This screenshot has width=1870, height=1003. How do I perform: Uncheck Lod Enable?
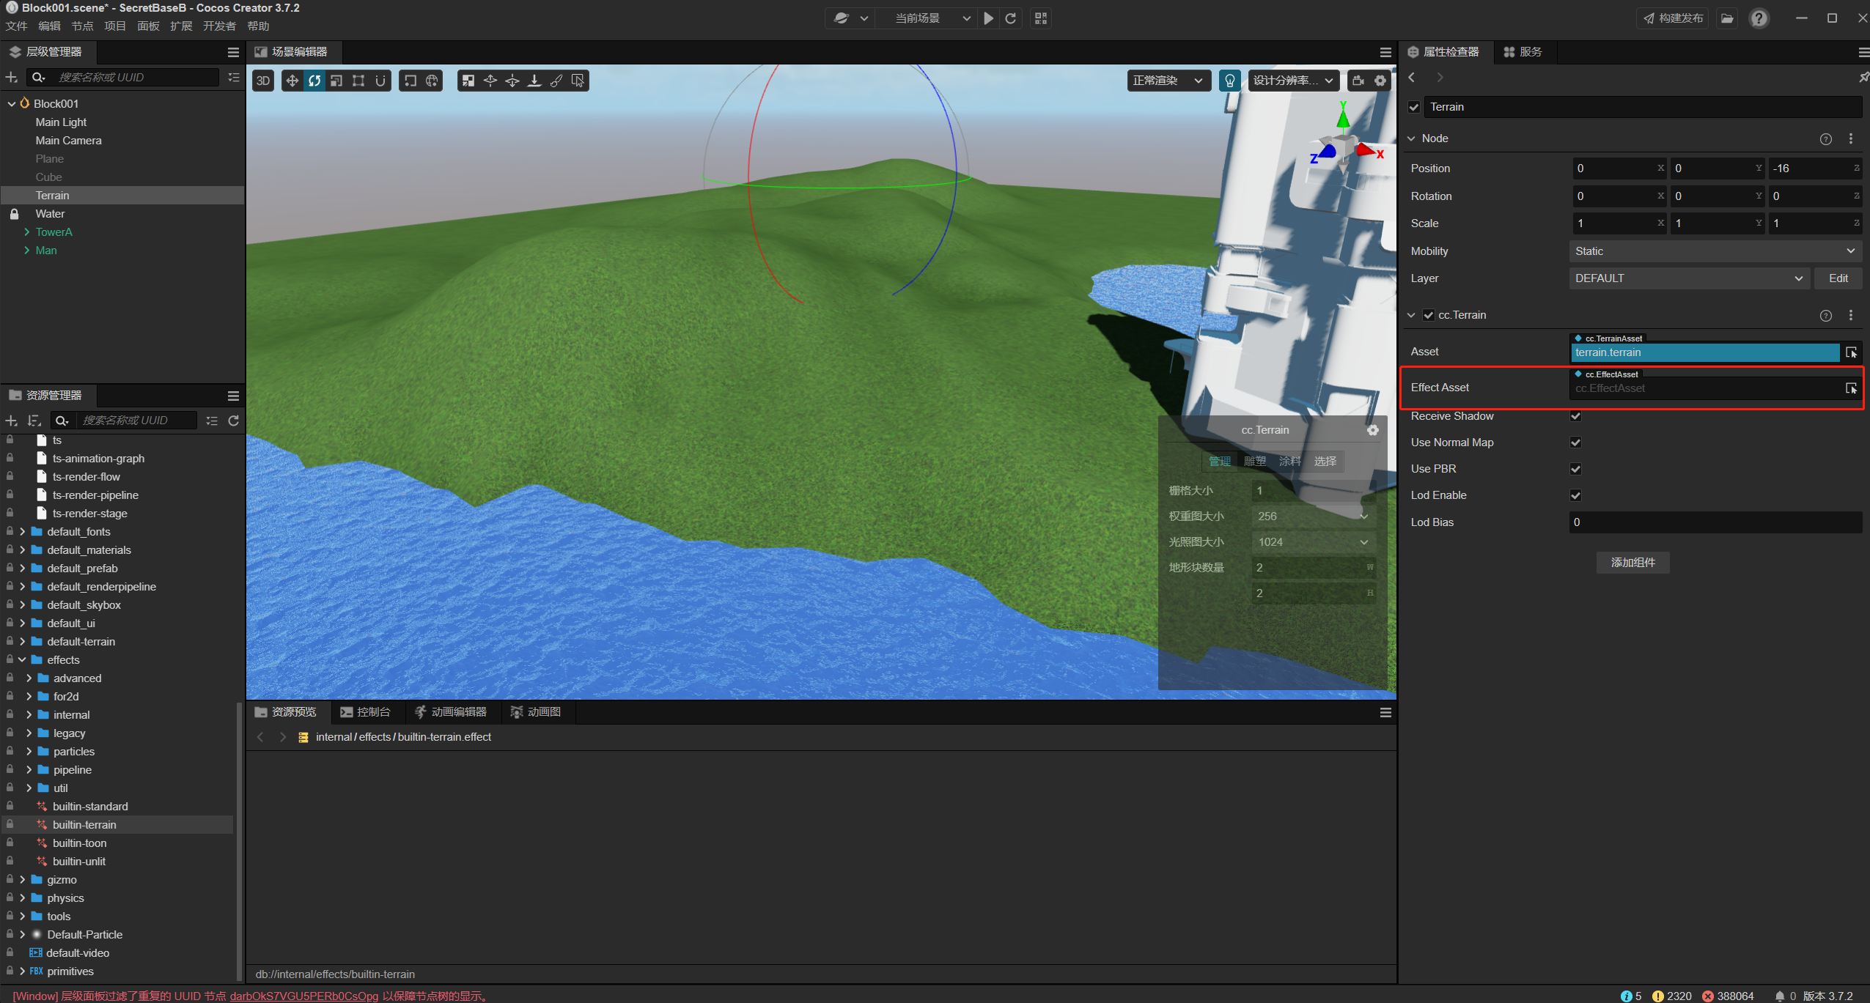tap(1575, 495)
